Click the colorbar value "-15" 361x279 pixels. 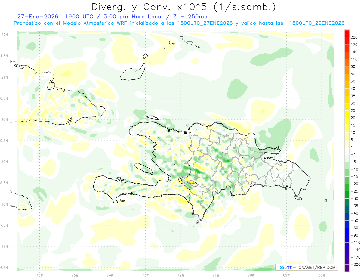click(355, 177)
